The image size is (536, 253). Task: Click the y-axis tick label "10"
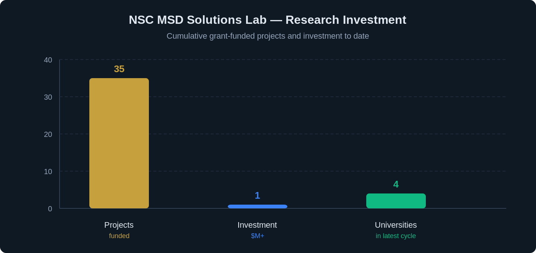pyautogui.click(x=48, y=172)
